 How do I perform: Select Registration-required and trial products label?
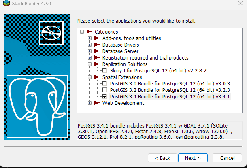[145, 57]
